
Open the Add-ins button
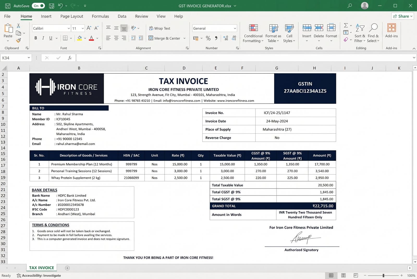[391, 31]
